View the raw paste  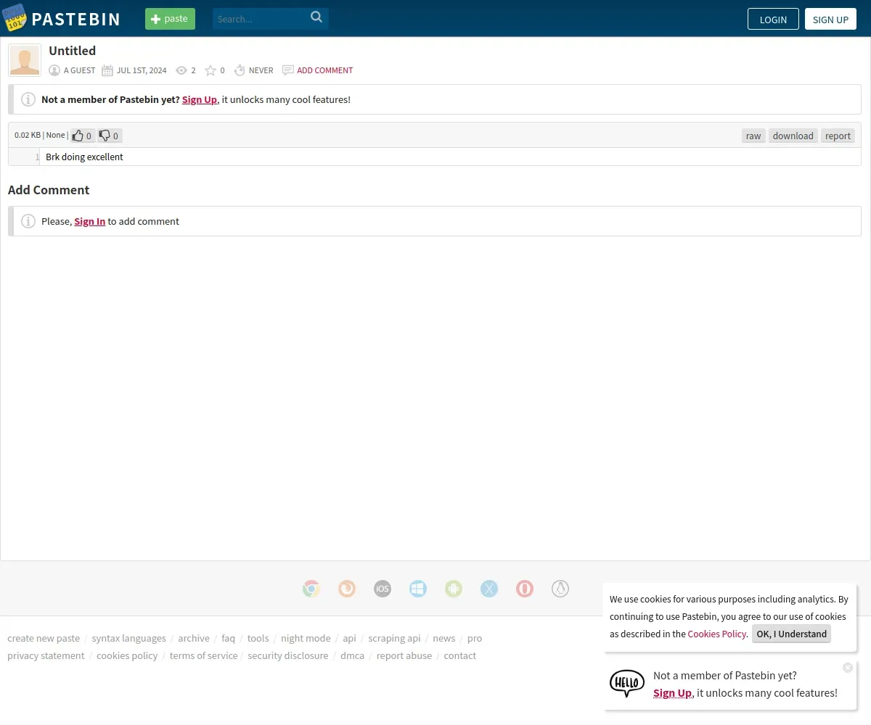click(753, 136)
